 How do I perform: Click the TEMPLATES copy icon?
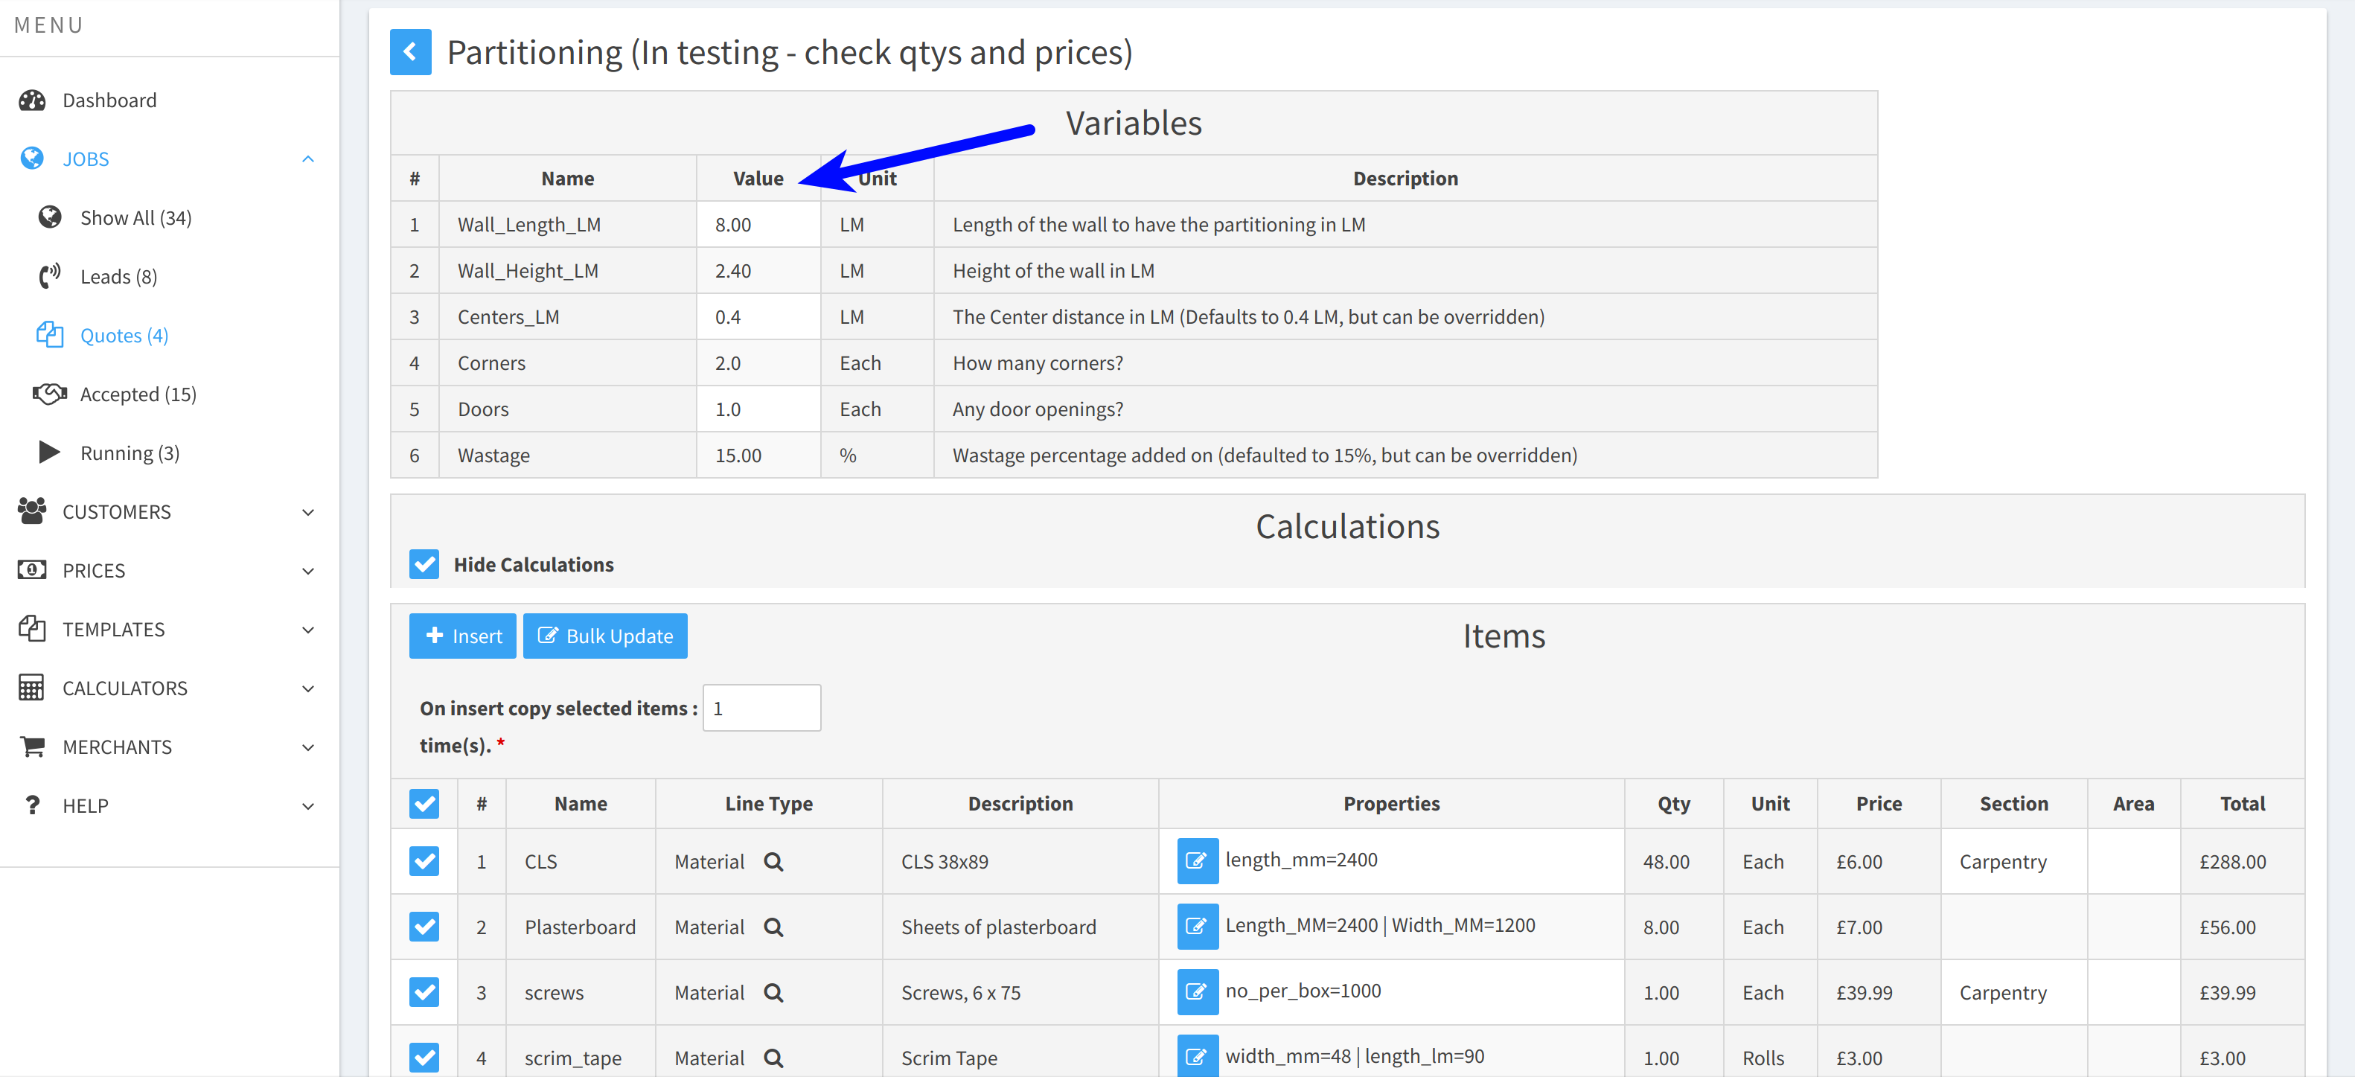(32, 629)
